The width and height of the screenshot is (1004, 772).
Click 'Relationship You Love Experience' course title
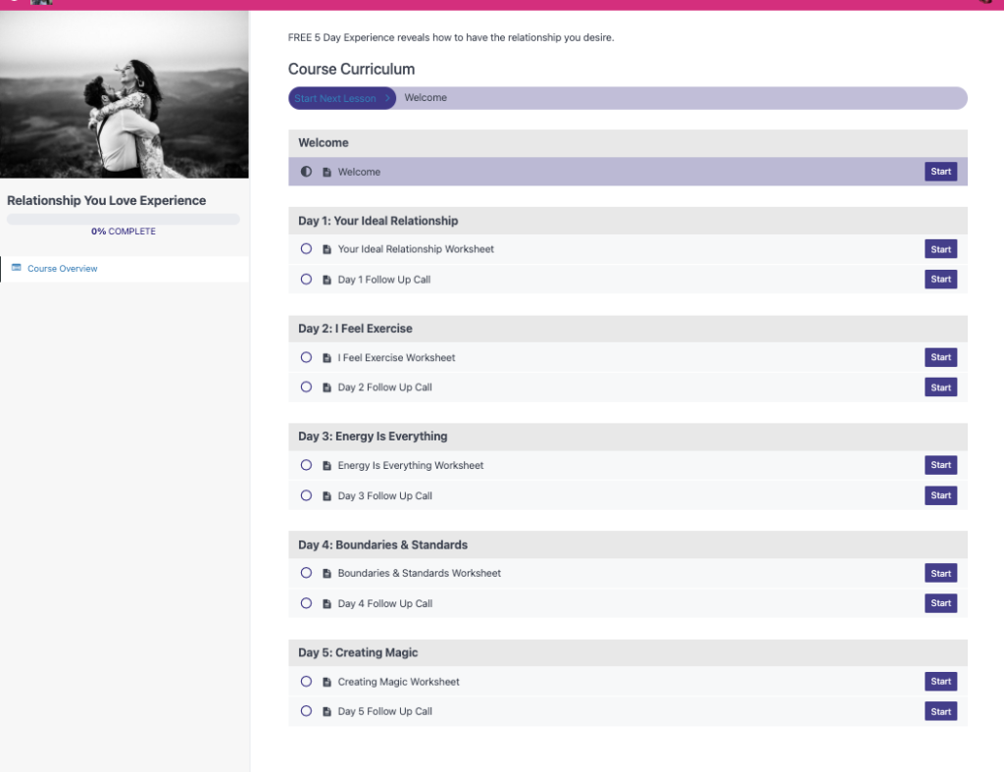point(106,200)
